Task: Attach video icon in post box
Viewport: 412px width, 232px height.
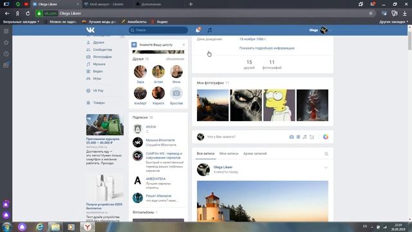Action: 298,137
